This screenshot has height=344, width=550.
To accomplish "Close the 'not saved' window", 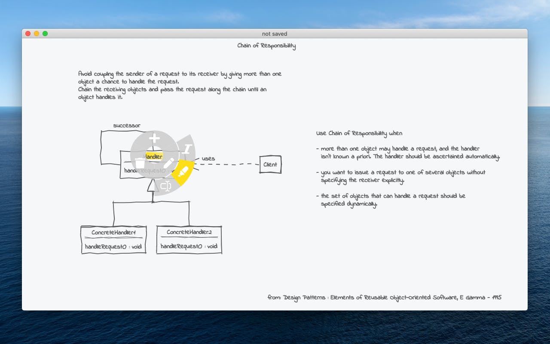I will point(28,34).
